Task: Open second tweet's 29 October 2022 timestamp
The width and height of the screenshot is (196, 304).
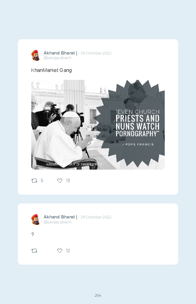Action: pyautogui.click(x=96, y=217)
